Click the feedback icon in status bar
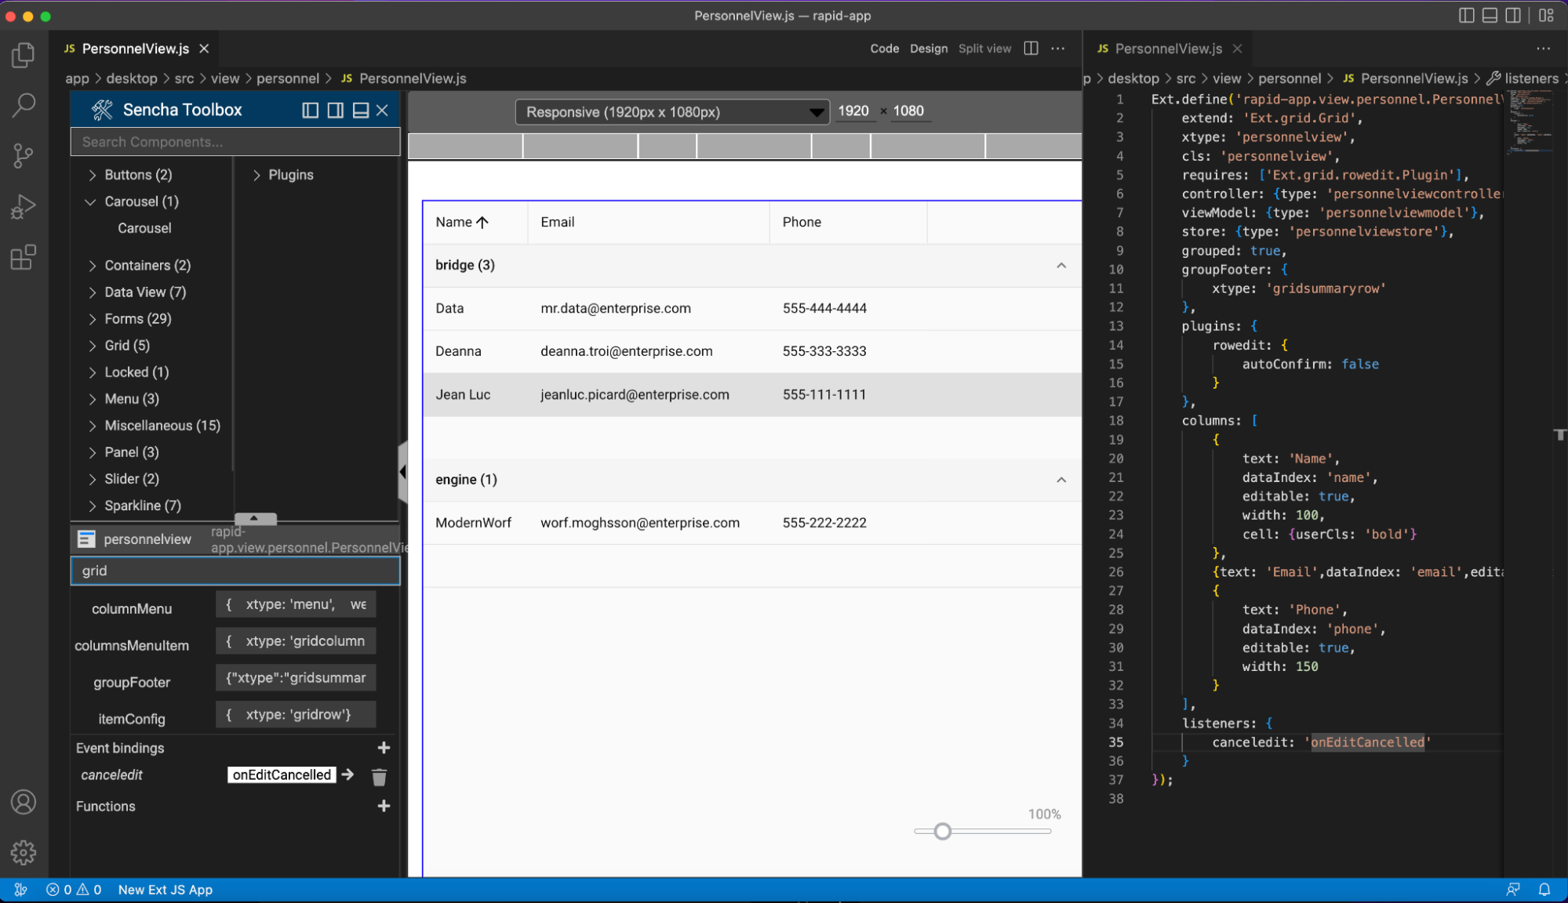This screenshot has height=903, width=1568. tap(1513, 890)
